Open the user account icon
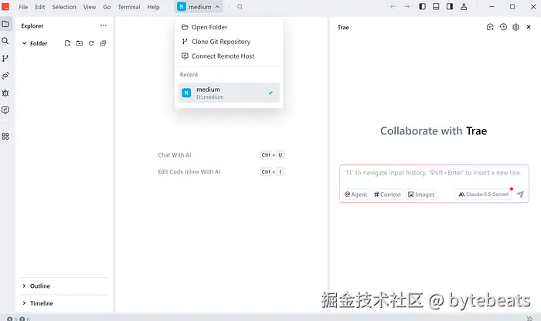This screenshot has height=321, width=541. pyautogui.click(x=464, y=6)
